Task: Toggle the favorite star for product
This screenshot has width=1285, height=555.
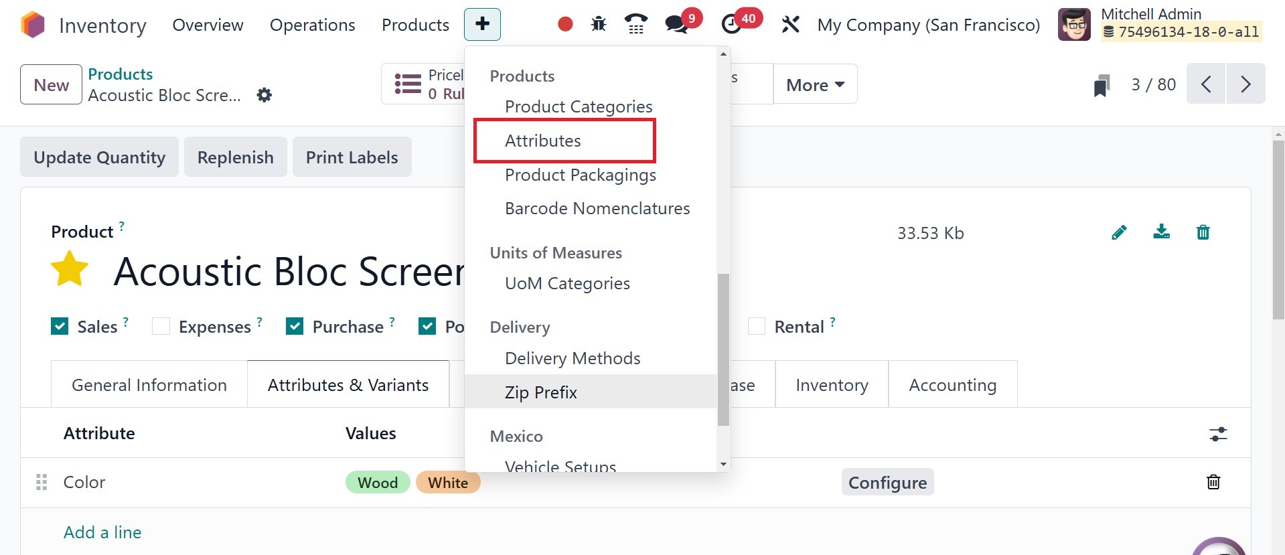Action: (70, 269)
